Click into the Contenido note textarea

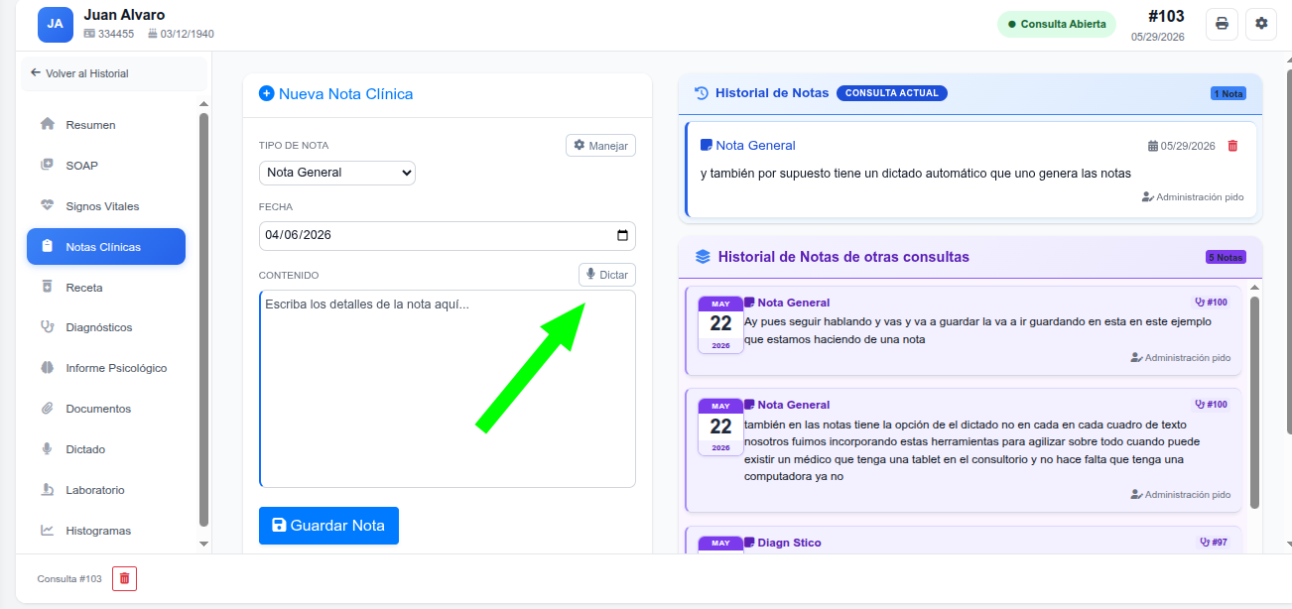(447, 389)
